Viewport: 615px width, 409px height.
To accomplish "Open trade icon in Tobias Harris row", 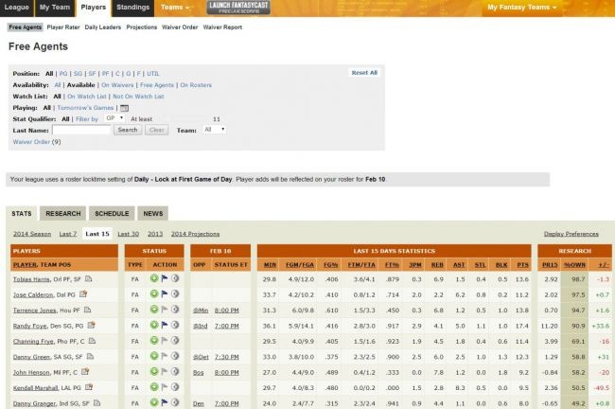I will coord(175,278).
